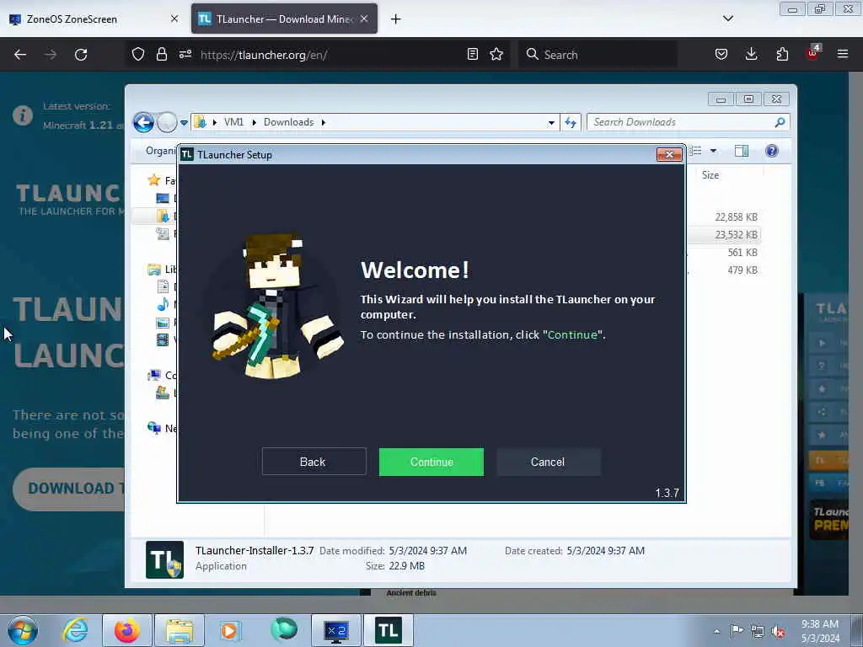Click the Action Center flag tray icon
Viewport: 863px width, 647px height.
(x=737, y=631)
